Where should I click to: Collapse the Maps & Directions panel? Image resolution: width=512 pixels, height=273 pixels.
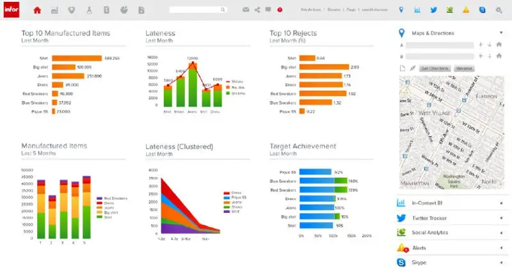(x=501, y=33)
